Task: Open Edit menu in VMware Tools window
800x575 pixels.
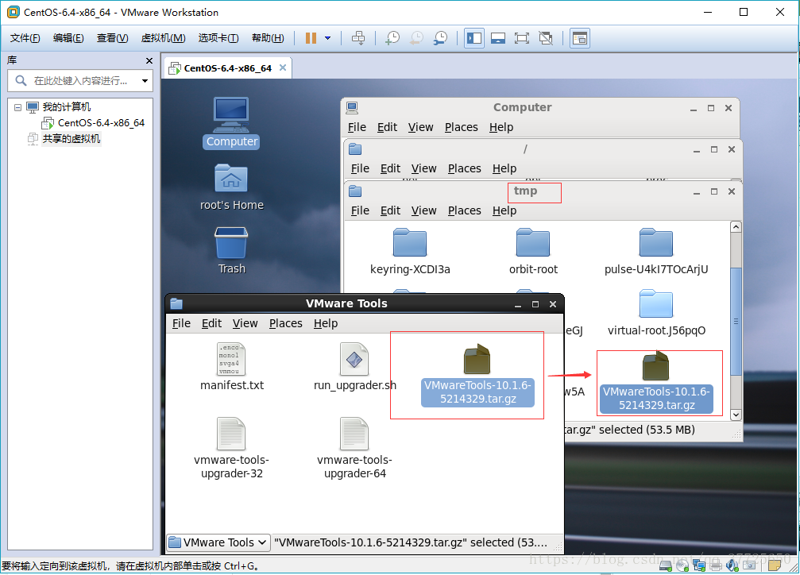Action: pos(211,323)
